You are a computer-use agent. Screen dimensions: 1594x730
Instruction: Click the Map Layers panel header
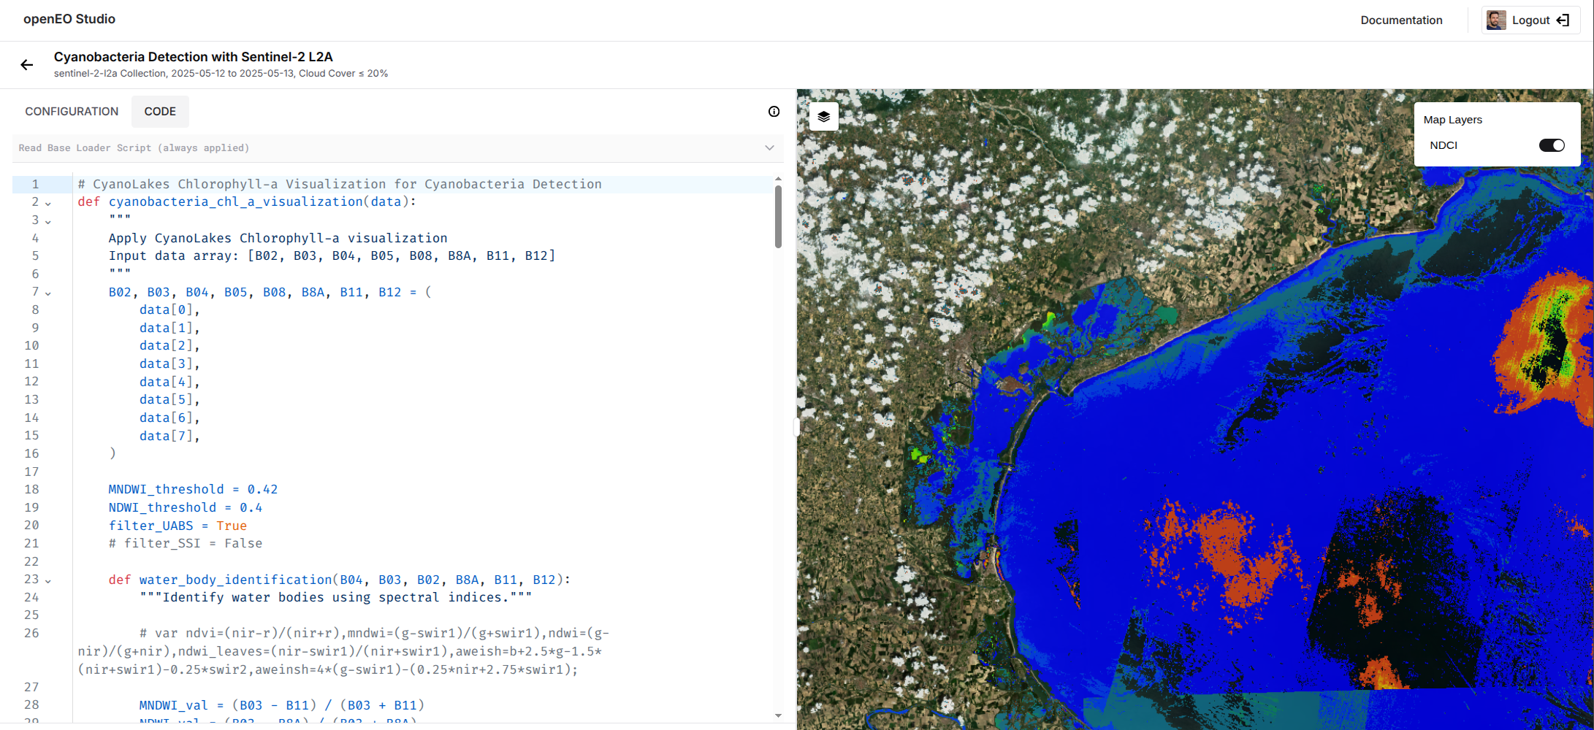(x=1452, y=119)
